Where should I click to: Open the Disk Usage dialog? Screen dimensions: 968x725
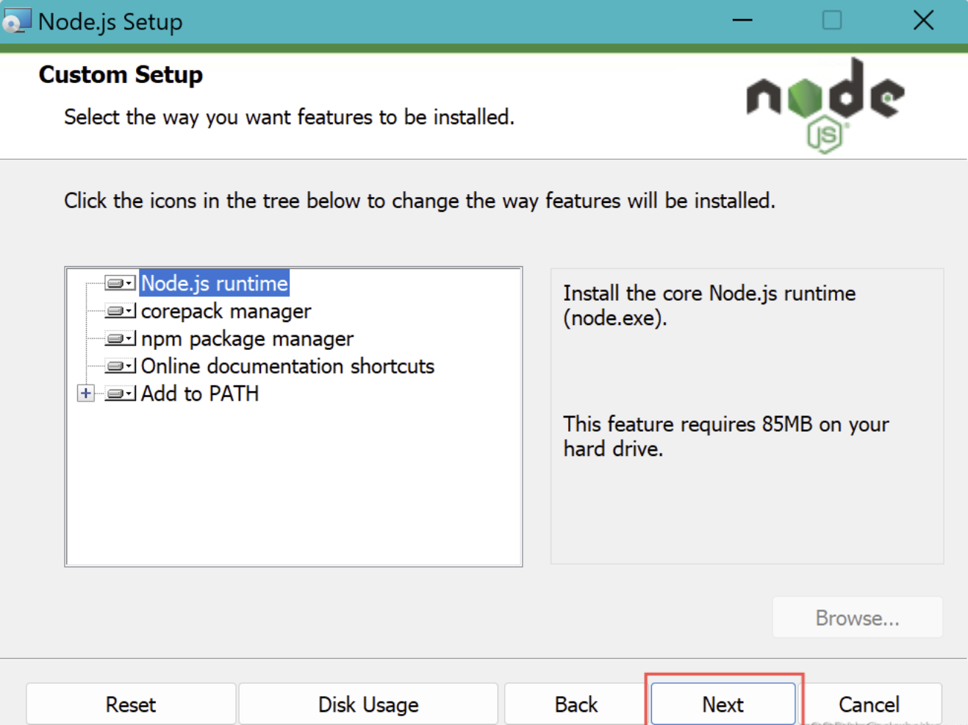(x=368, y=704)
